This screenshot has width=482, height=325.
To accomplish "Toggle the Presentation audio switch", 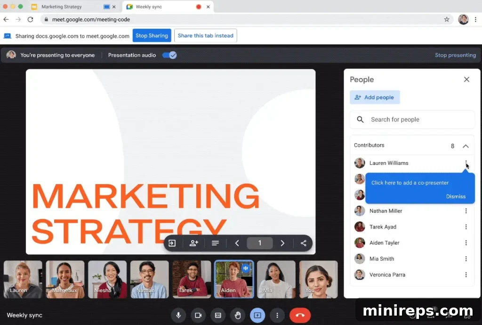I will [x=169, y=56].
